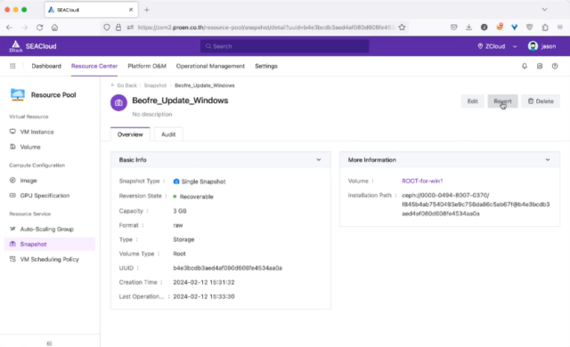Screen dimensions: 570x347
Task: Open the app grid launcher icon
Action: pyautogui.click(x=12, y=66)
